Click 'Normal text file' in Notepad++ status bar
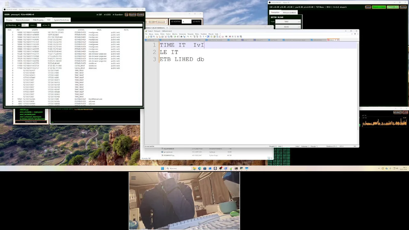The height and width of the screenshot is (230, 409). [150, 146]
